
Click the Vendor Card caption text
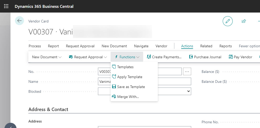pyautogui.click(x=38, y=21)
